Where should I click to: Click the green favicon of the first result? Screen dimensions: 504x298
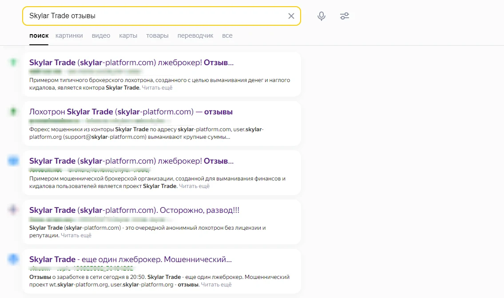(13, 62)
